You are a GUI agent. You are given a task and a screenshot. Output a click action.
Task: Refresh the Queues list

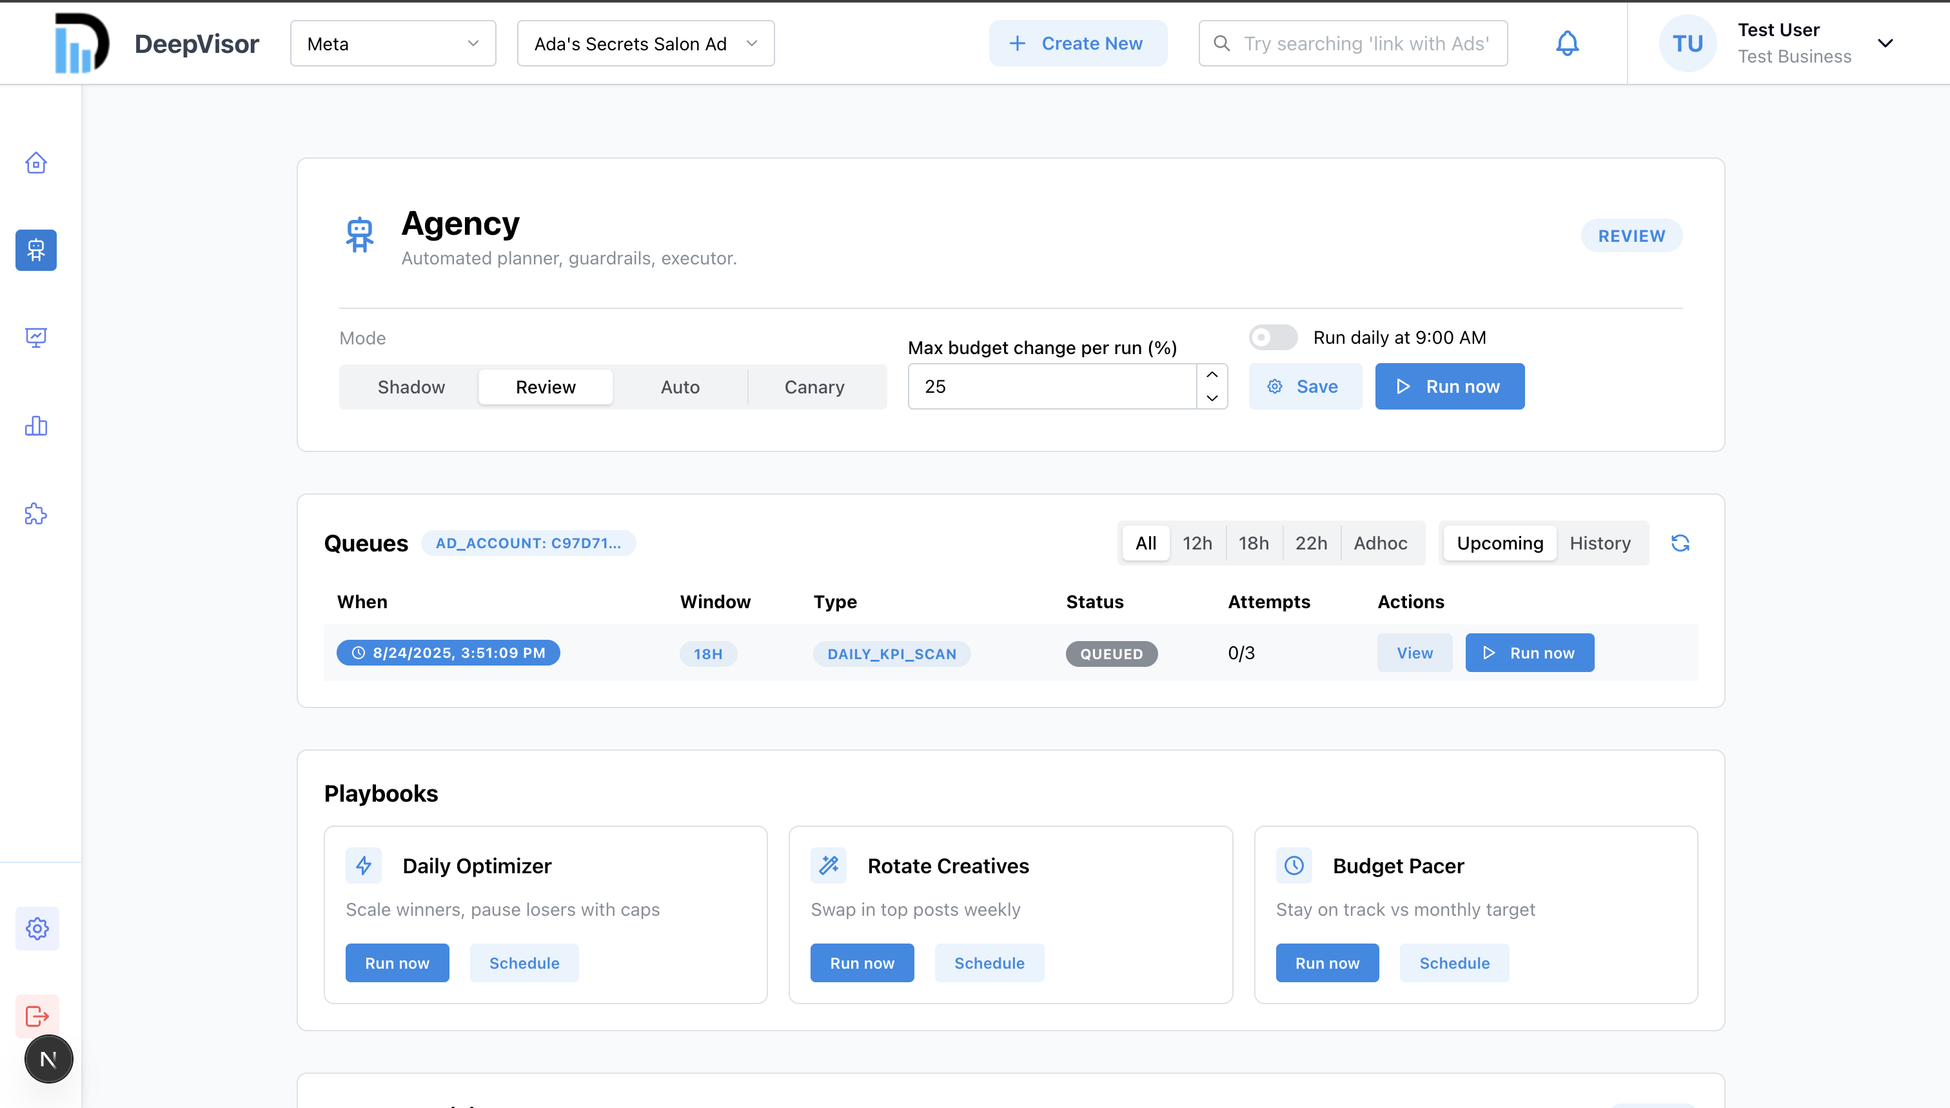1680,543
